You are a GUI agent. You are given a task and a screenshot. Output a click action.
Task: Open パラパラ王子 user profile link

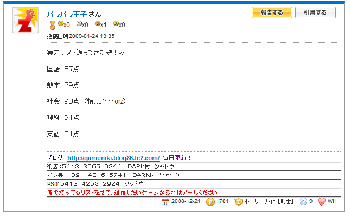(67, 15)
